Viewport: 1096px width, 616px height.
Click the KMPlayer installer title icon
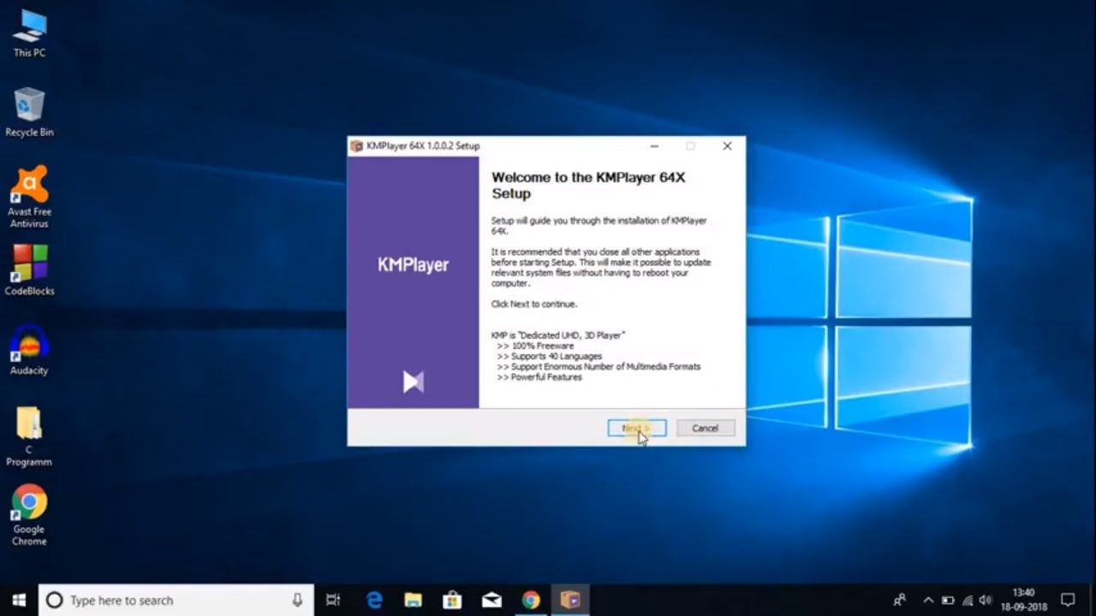pyautogui.click(x=356, y=146)
